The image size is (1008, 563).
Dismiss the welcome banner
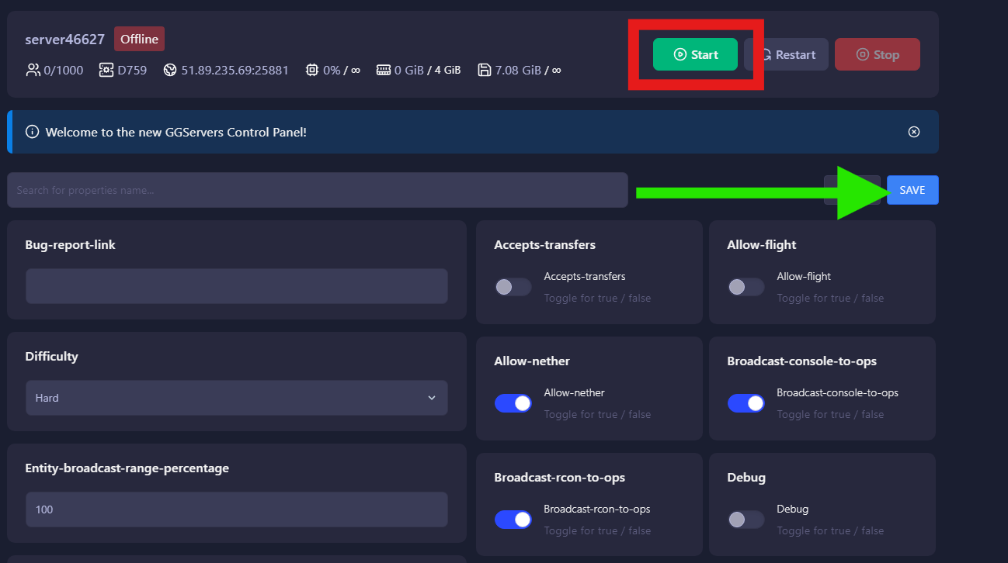pyautogui.click(x=913, y=131)
